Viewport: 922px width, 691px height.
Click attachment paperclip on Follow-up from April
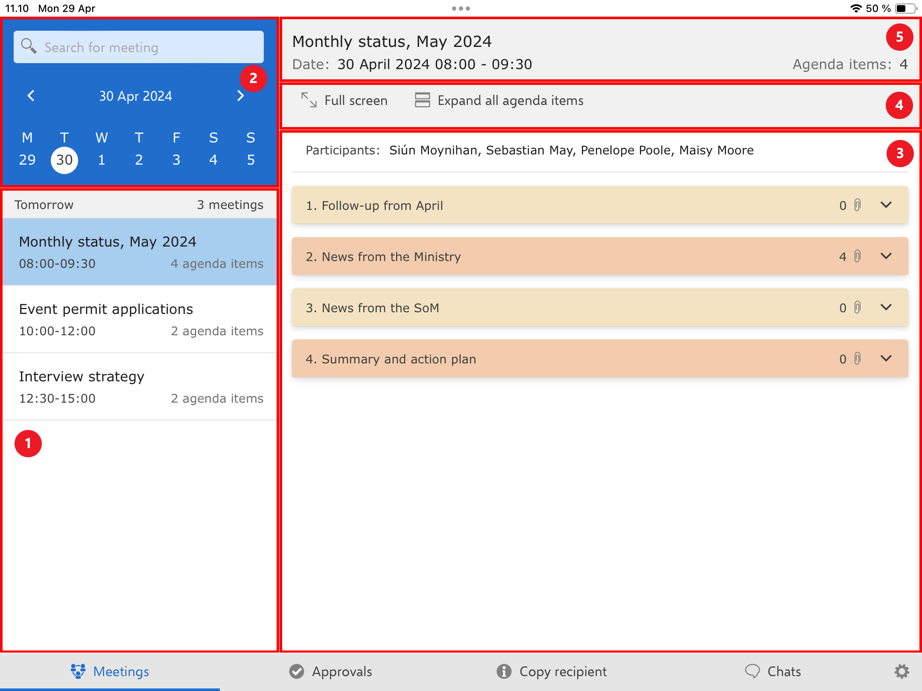click(857, 205)
